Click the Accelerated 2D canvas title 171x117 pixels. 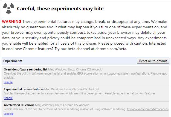pyautogui.click(x=19, y=105)
